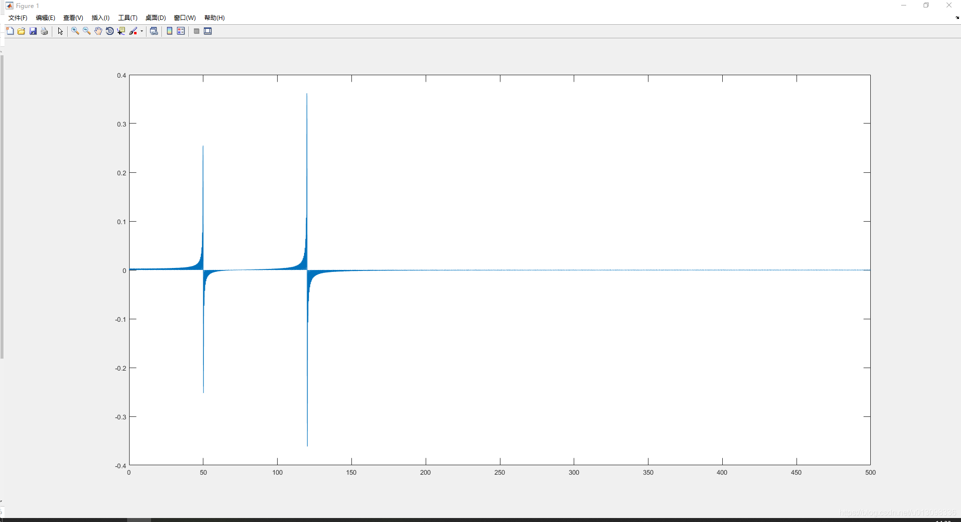This screenshot has height=522, width=961.
Task: Enable Edit Plot mode with the arrow tool
Action: [60, 31]
